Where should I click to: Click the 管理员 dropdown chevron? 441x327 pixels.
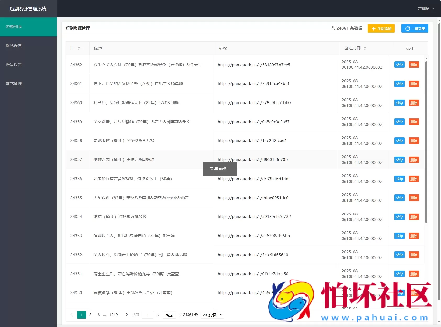433,9
